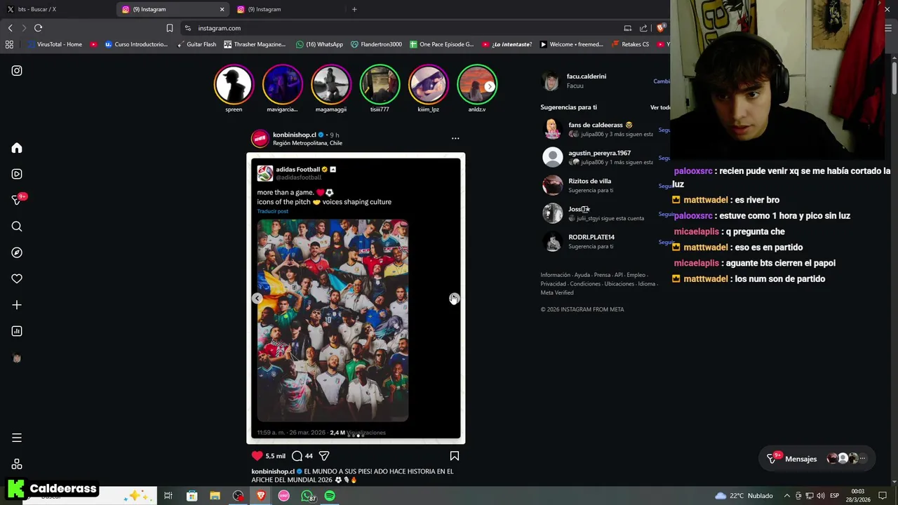Open site settings icon in address bar
The width and height of the screenshot is (898, 505).
point(187,28)
